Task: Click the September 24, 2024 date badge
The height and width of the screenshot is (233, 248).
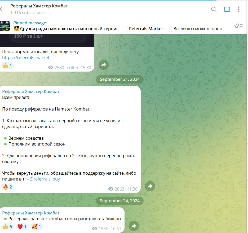Action: tap(120, 201)
